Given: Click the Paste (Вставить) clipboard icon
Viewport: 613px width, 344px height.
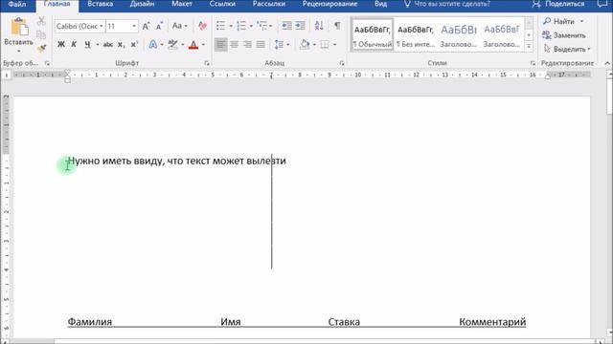Looking at the screenshot, I should [x=19, y=28].
